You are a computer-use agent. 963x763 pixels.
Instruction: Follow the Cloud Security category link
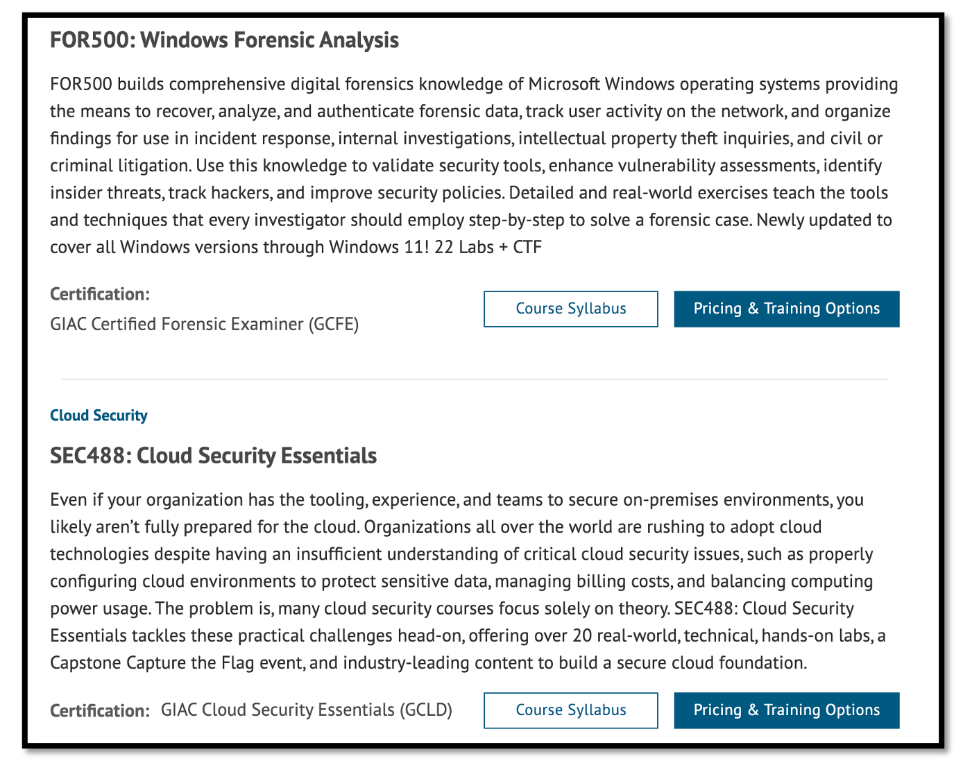coord(99,415)
